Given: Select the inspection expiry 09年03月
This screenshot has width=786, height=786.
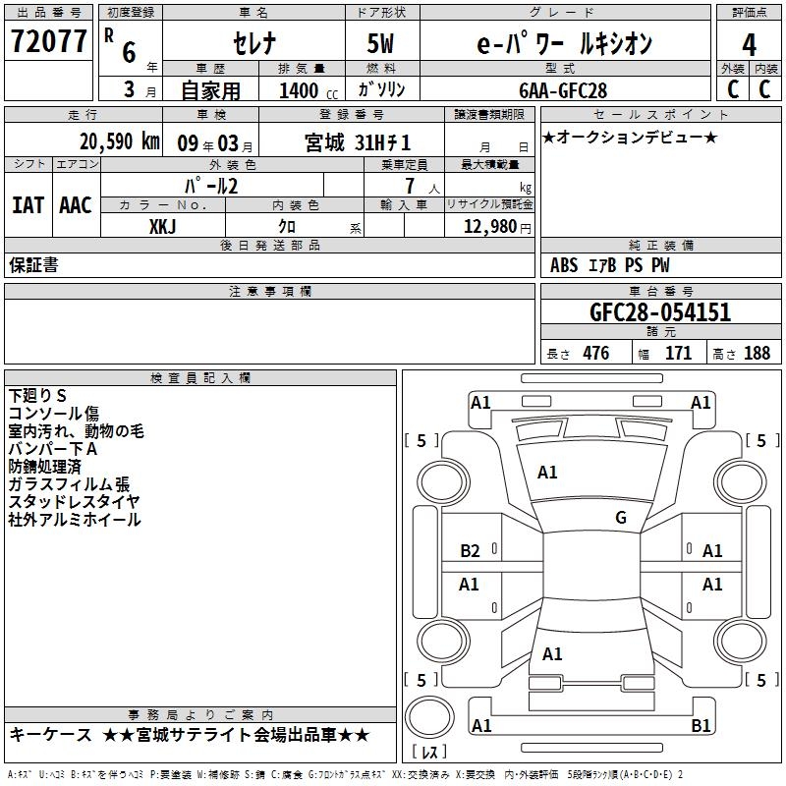Looking at the screenshot, I should point(215,143).
